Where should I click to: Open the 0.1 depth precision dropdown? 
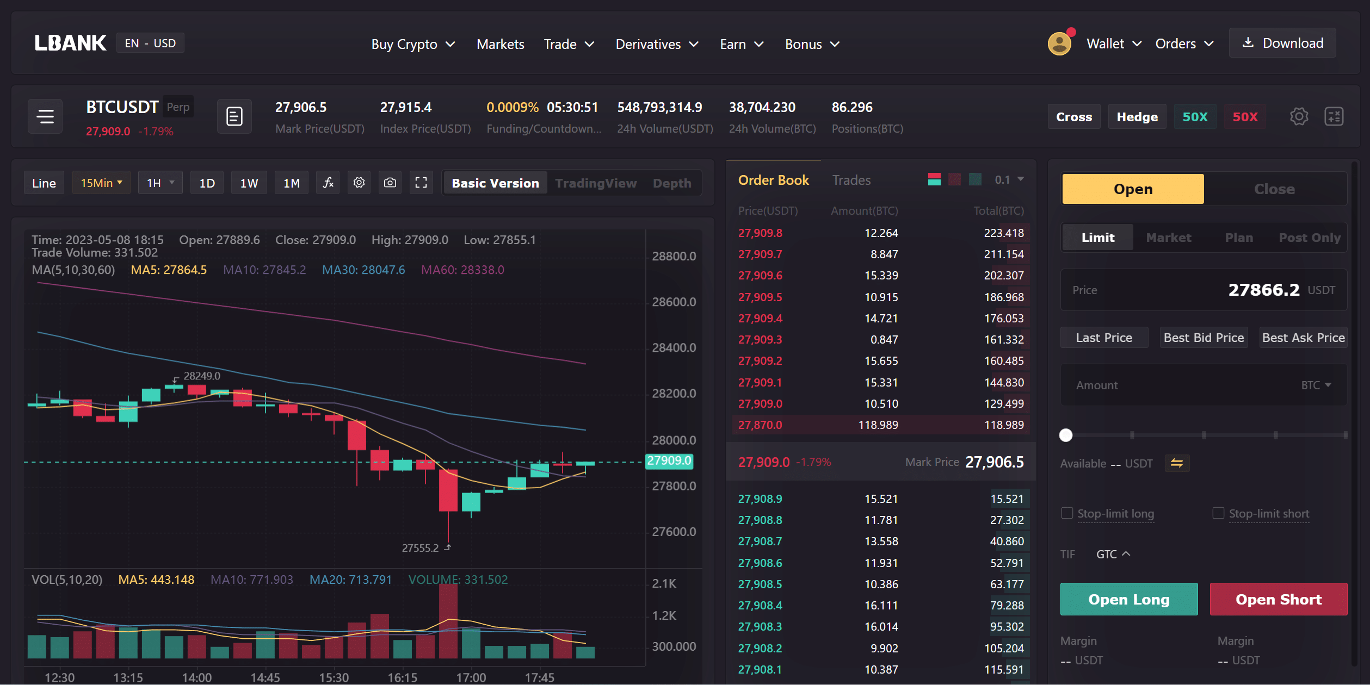pyautogui.click(x=1009, y=179)
